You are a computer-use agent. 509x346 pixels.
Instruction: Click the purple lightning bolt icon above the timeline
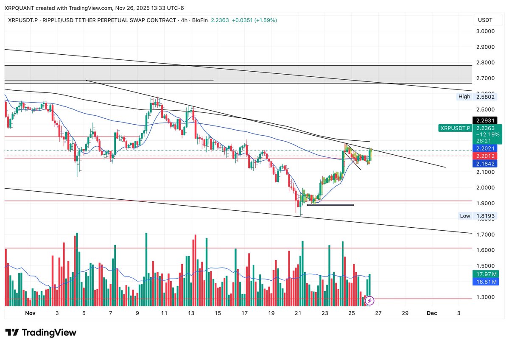point(370,301)
